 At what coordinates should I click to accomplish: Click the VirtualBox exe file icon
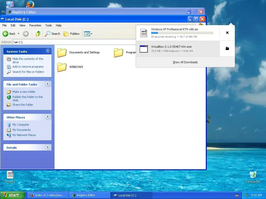pyautogui.click(x=144, y=49)
